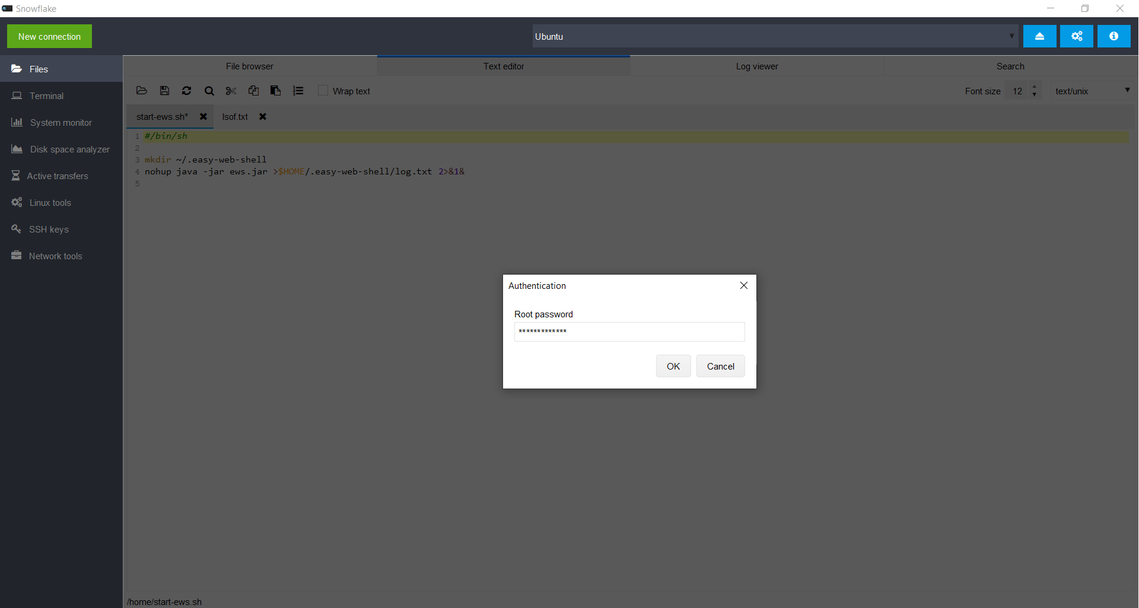The image size is (1139, 608).
Task: Close the start-ews.sh tab
Action: [203, 117]
